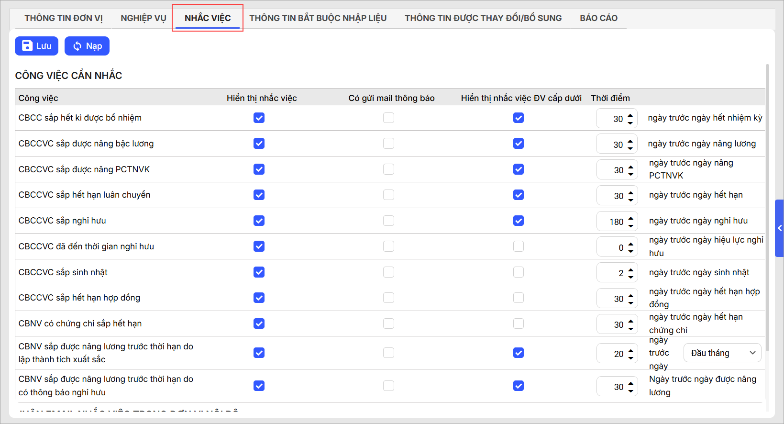This screenshot has width=784, height=424.
Task: Open the BÁO CÁO tab
Action: 598,18
